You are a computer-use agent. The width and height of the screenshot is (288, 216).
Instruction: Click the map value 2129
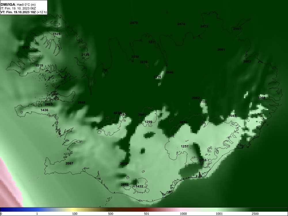(85, 55)
